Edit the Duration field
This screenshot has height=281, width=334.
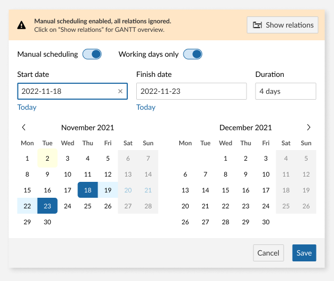[x=285, y=91]
